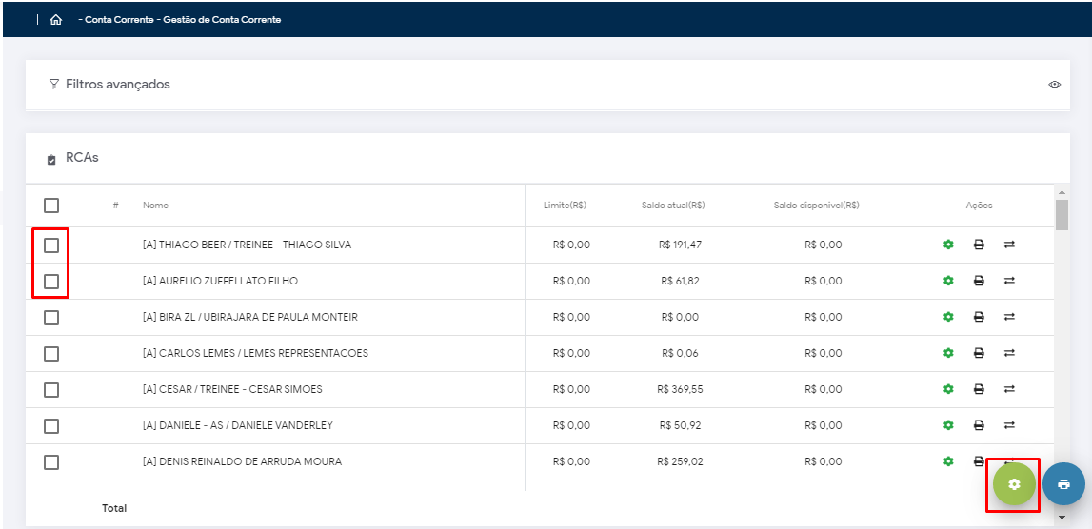This screenshot has width=1092, height=529.
Task: Click the Saldo atual(R$) column header
Action: click(x=672, y=206)
